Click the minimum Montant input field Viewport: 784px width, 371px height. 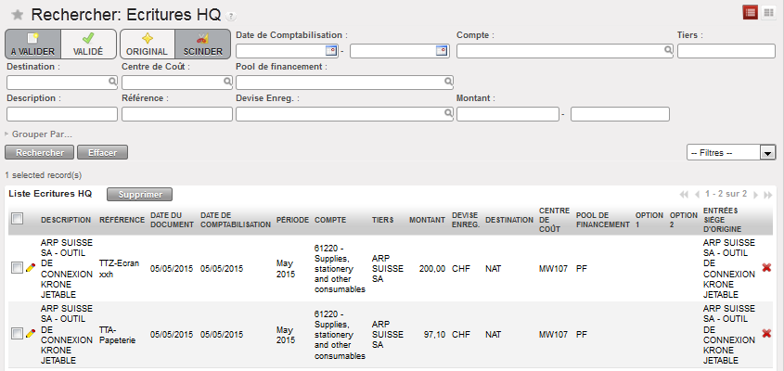pyautogui.click(x=508, y=114)
